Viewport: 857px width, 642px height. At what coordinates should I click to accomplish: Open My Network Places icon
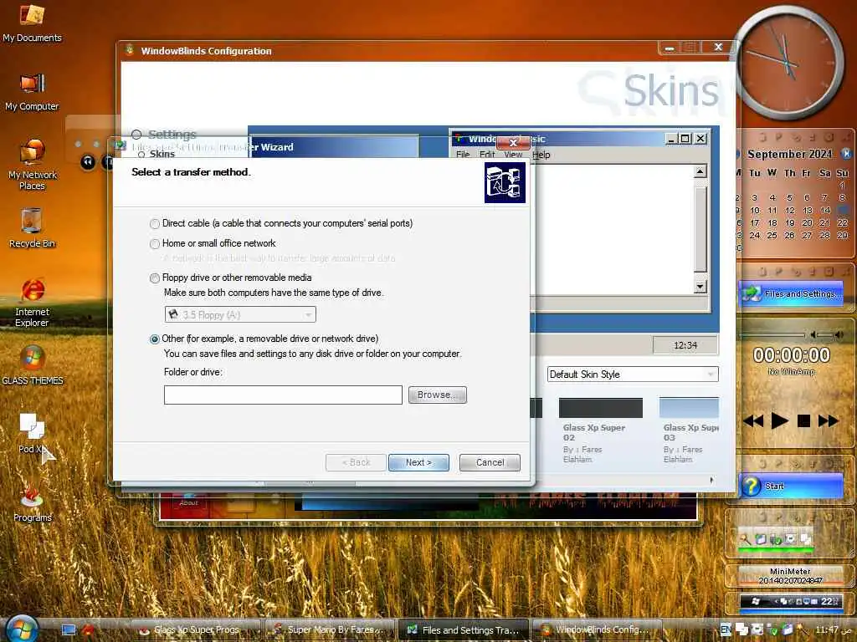[33, 164]
